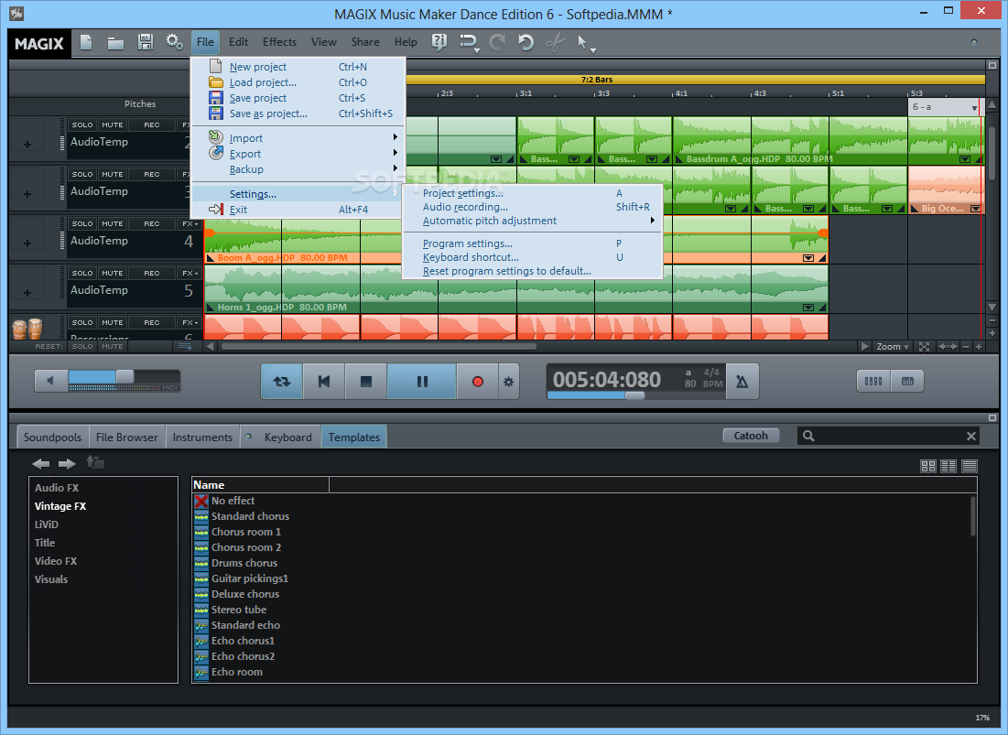
Task: Mute the AudioTemp track 5
Action: click(113, 273)
